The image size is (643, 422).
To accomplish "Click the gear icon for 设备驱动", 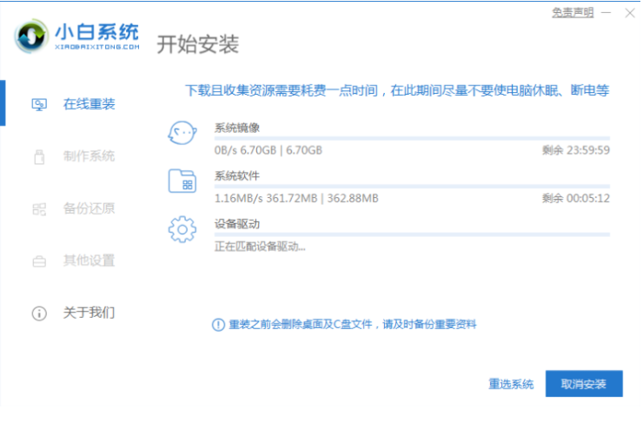I will coord(182,229).
